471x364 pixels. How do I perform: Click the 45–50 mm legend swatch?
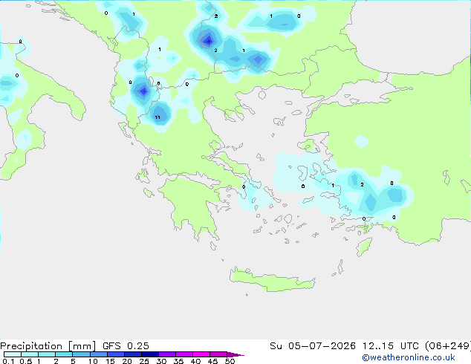click(x=218, y=354)
